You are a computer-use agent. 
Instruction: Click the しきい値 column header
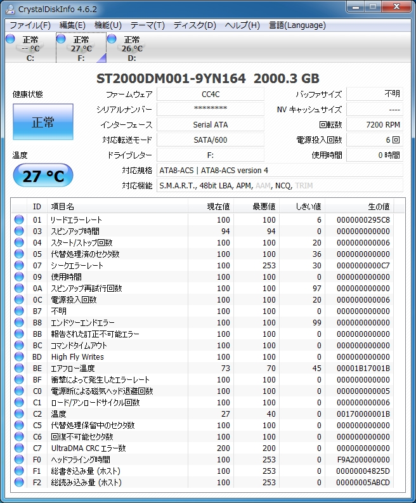302,206
